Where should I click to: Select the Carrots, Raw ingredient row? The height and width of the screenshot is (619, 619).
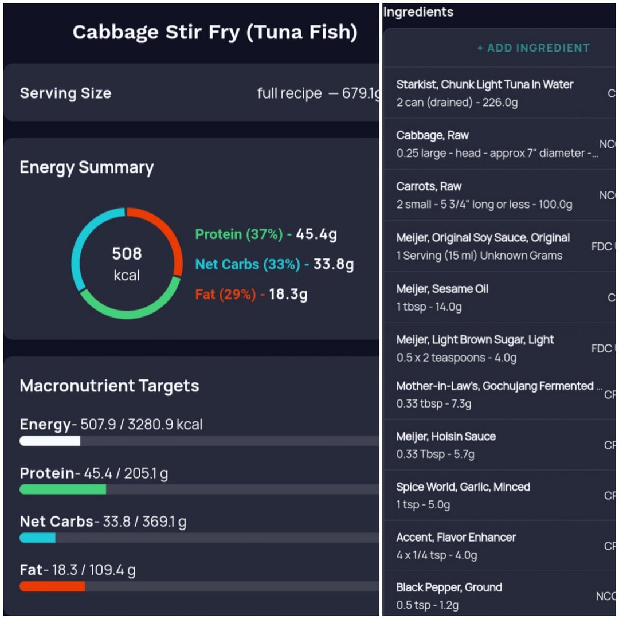click(484, 195)
